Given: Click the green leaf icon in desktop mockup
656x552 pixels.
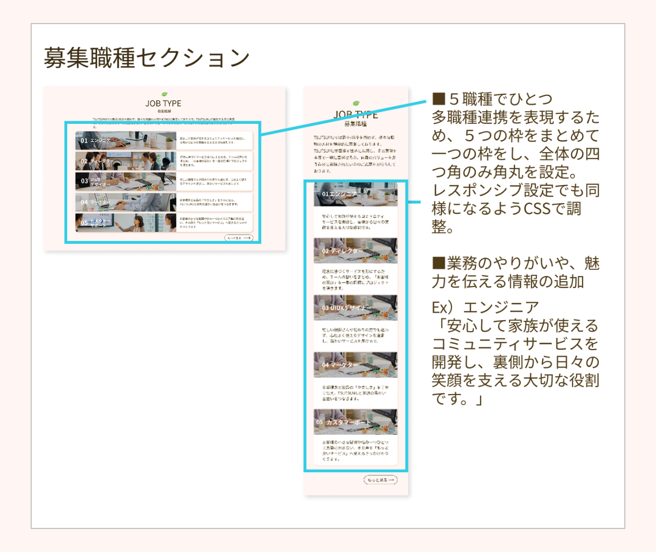Looking at the screenshot, I should pyautogui.click(x=164, y=94).
